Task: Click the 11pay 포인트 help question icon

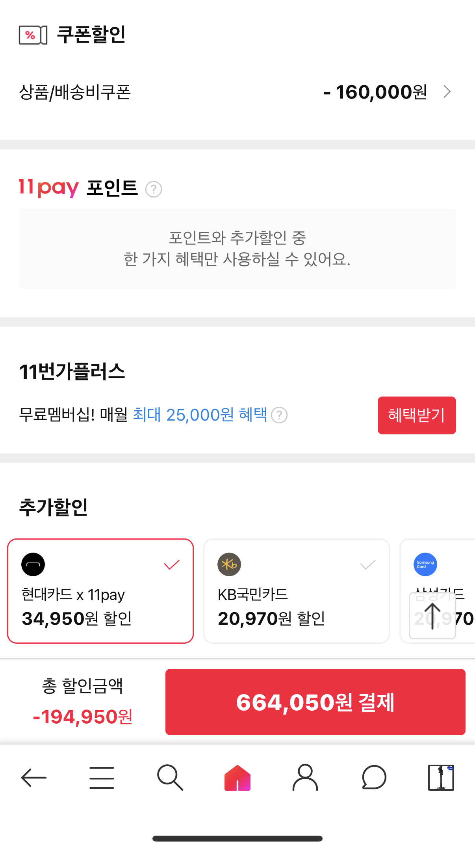Action: [x=154, y=189]
